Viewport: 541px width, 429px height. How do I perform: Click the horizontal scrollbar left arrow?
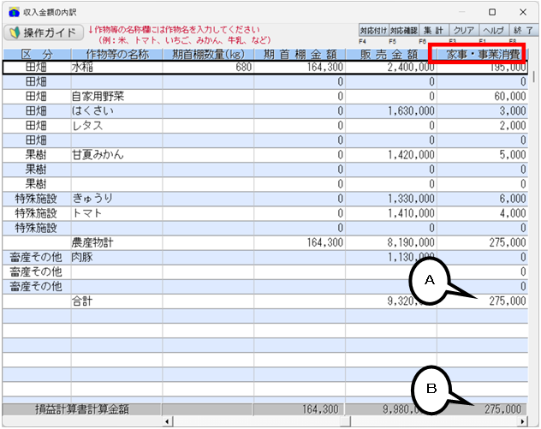pyautogui.click(x=168, y=421)
